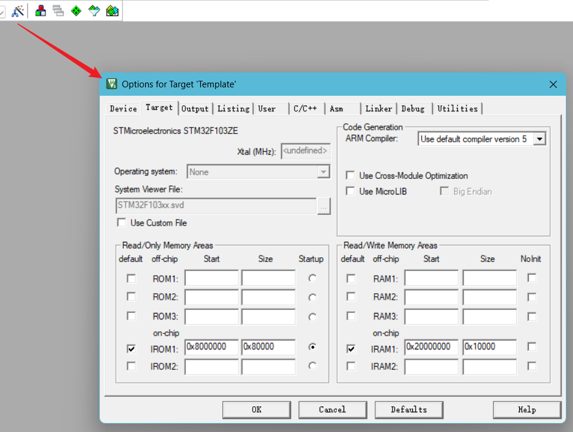The height and width of the screenshot is (432, 573).
Task: Expand ARM Compiler version dropdown
Action: [540, 139]
